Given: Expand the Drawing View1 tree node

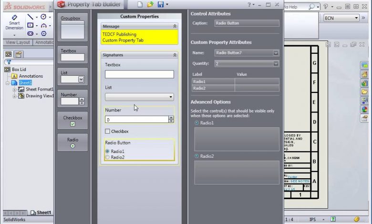Looking at the screenshot, I should click(x=14, y=96).
